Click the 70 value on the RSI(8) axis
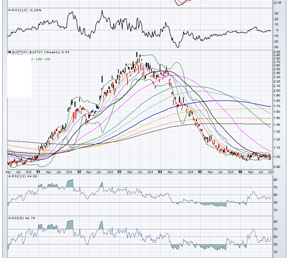 275,229
